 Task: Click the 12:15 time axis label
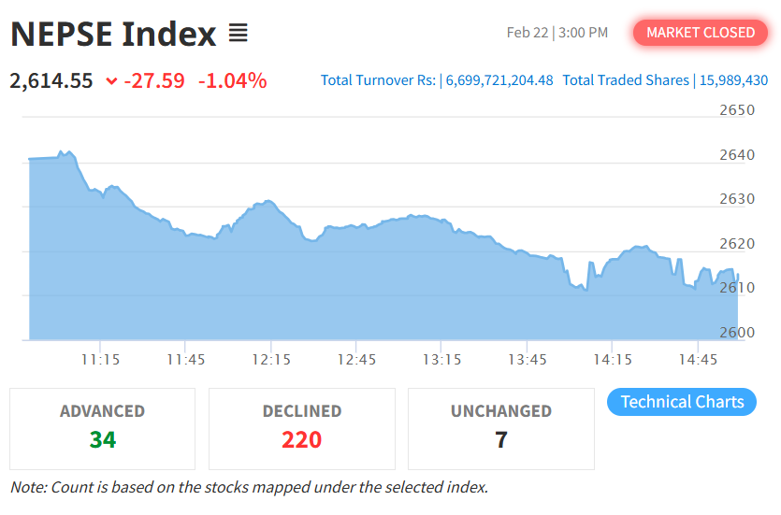(271, 359)
